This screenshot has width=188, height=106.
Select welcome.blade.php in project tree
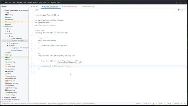(16, 50)
